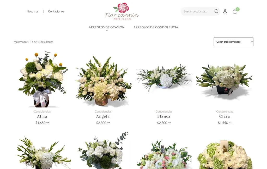
Task: Click the search magnifier icon
Action: pyautogui.click(x=216, y=11)
